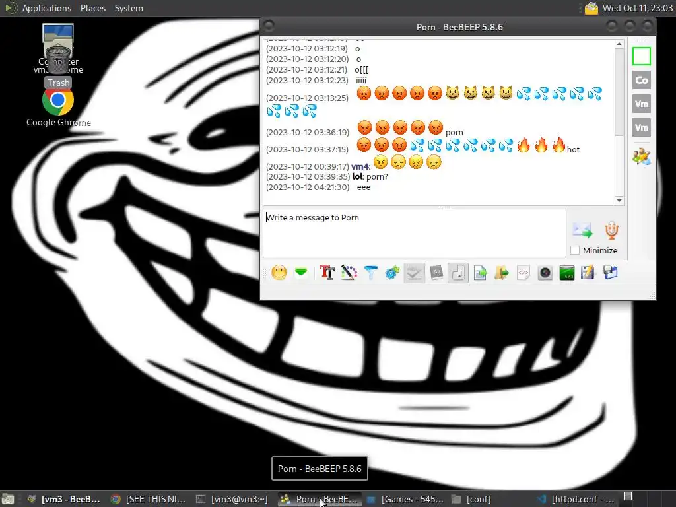The width and height of the screenshot is (676, 507).
Task: Open the Applications menu
Action: (x=47, y=8)
